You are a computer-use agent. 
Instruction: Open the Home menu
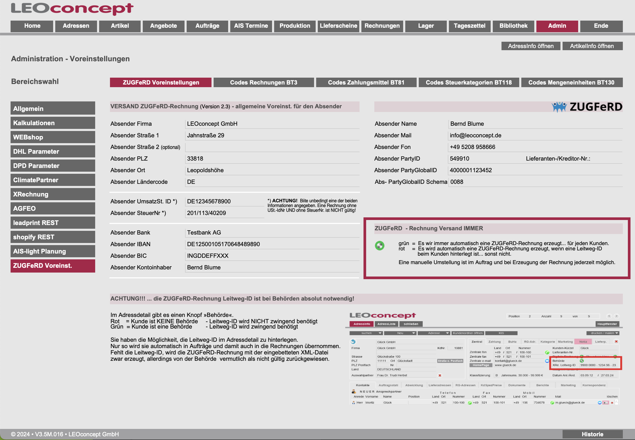click(x=32, y=26)
